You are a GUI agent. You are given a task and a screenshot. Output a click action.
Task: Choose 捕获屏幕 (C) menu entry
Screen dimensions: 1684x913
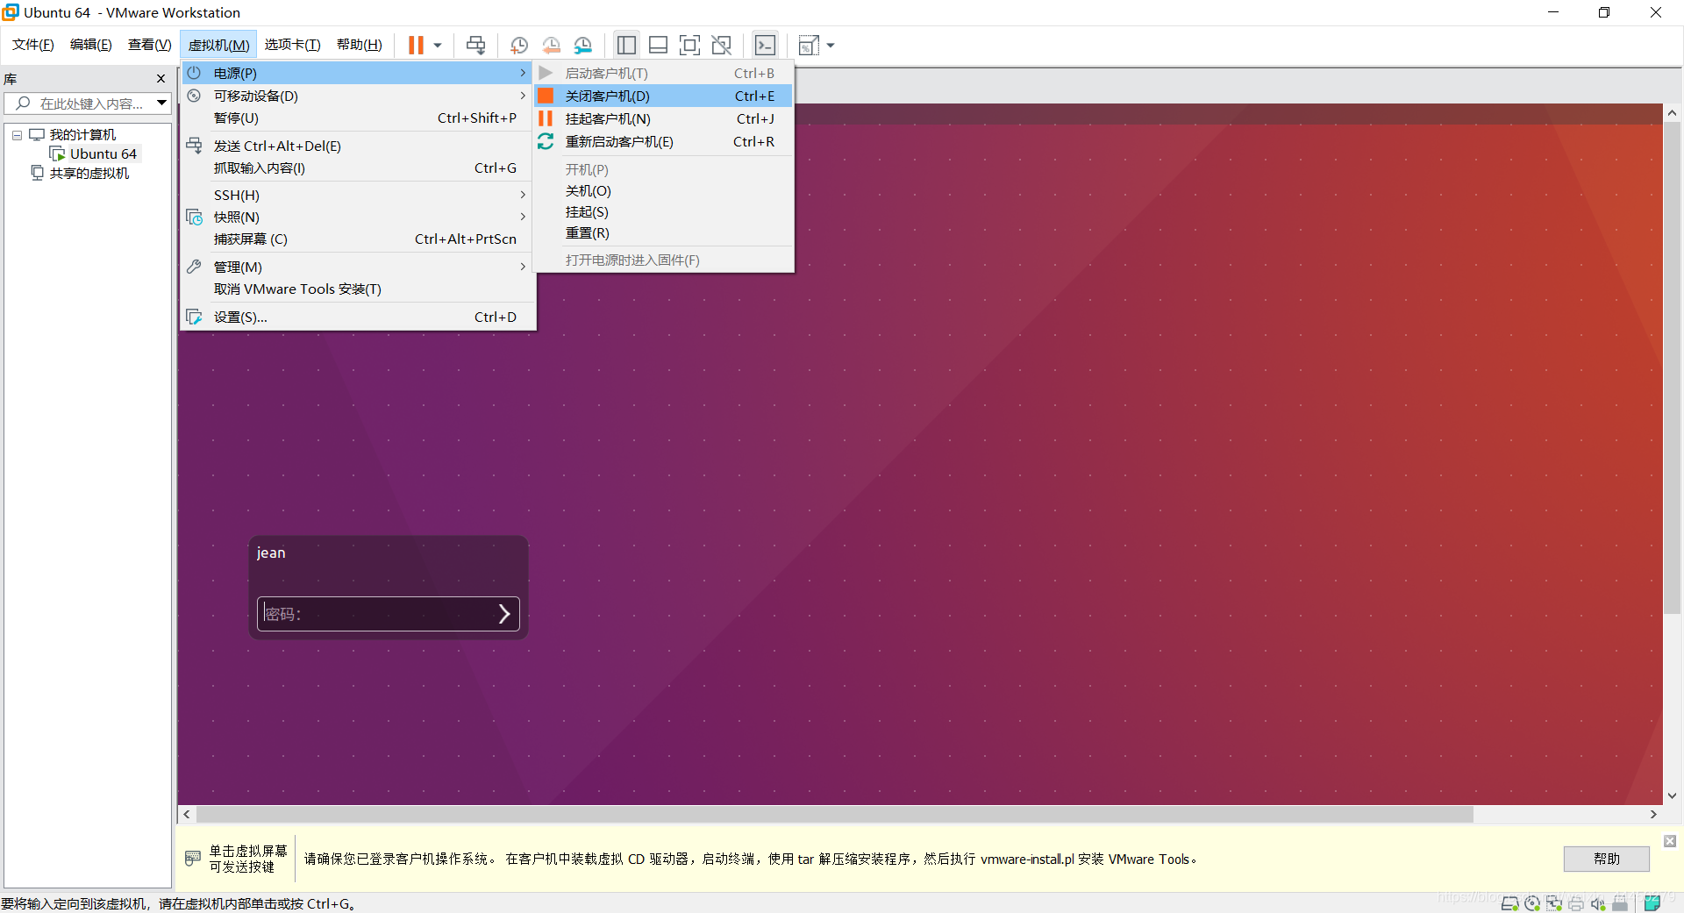tap(357, 239)
